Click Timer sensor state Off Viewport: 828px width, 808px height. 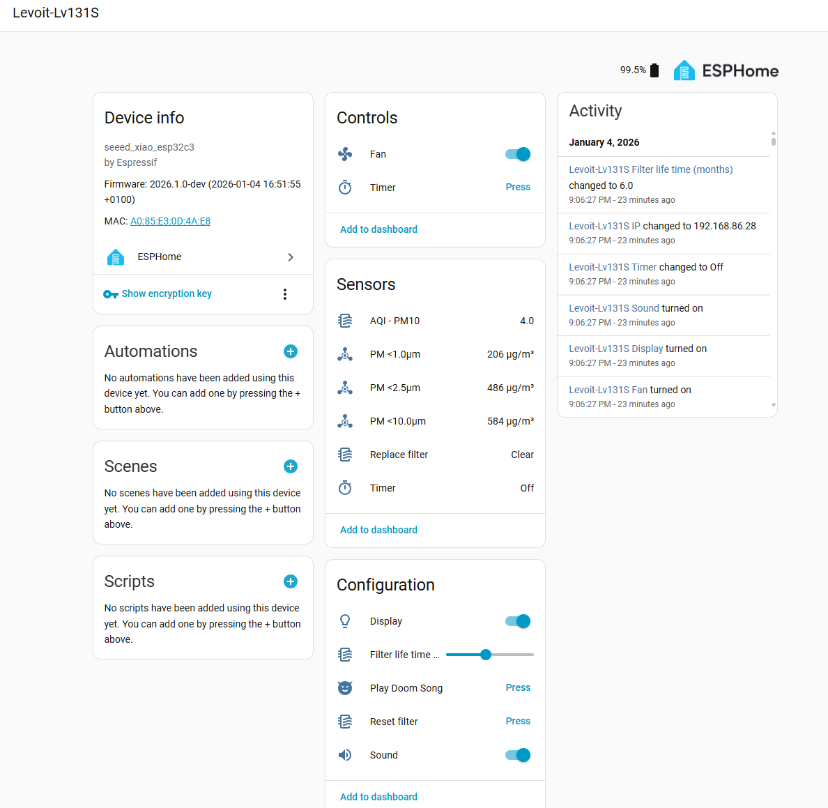(x=526, y=489)
